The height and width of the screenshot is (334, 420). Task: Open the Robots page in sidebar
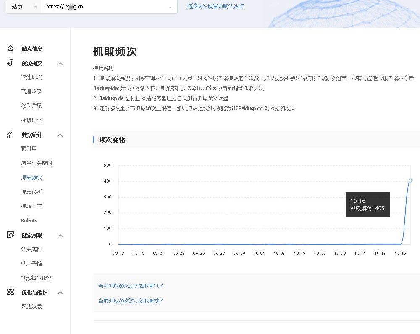coord(29,220)
